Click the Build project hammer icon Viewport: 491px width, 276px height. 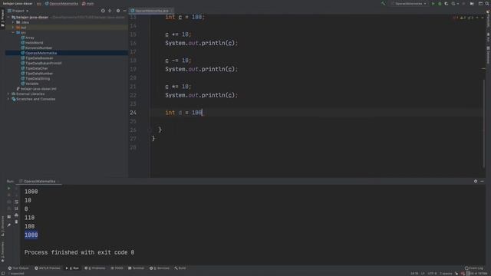[x=384, y=4]
